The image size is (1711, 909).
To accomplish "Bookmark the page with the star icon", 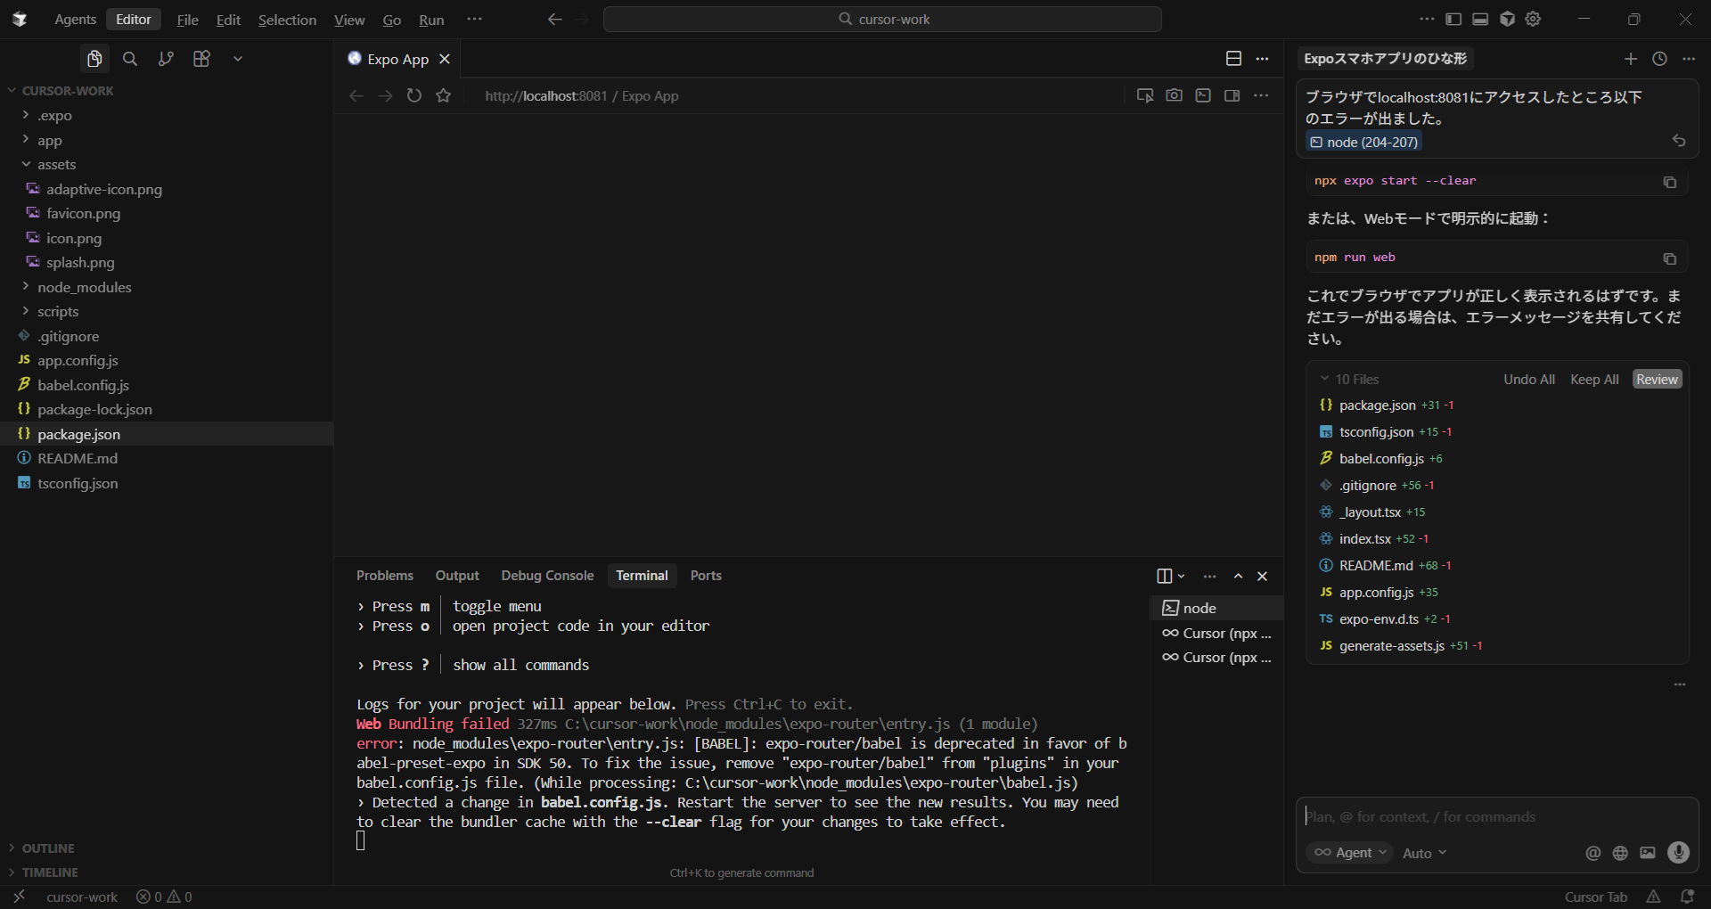I will click(444, 95).
